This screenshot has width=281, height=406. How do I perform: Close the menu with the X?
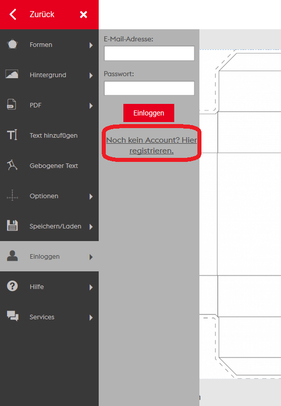(x=84, y=15)
